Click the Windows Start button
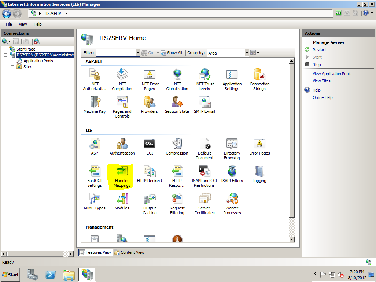Screen dimensions: 376x282 point(11,274)
